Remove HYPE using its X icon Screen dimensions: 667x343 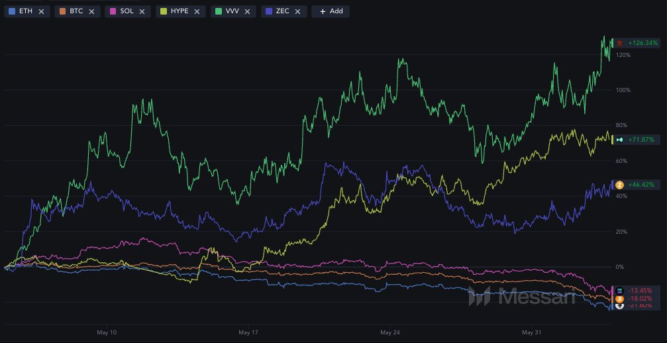197,11
